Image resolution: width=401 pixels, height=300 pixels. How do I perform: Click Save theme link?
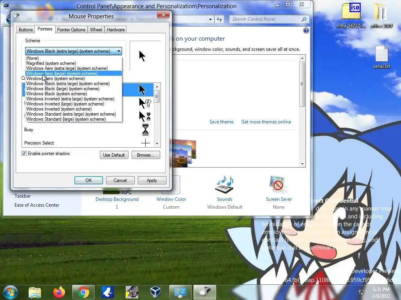point(222,122)
